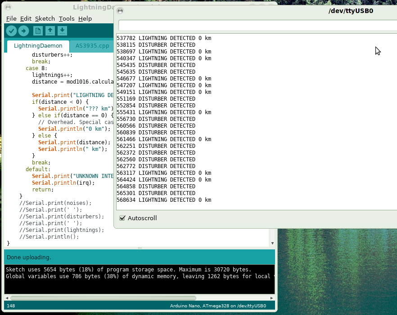Open the Help menu
This screenshot has height=315, width=397.
(85, 19)
